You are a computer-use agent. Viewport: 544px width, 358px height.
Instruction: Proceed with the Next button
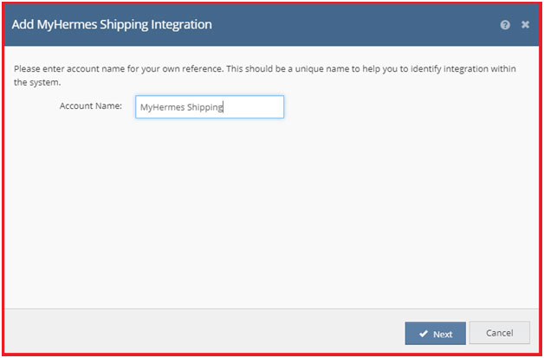[x=435, y=334]
